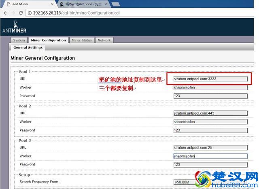Click the Pool 1 URL field
The image size is (259, 189).
[x=210, y=79]
